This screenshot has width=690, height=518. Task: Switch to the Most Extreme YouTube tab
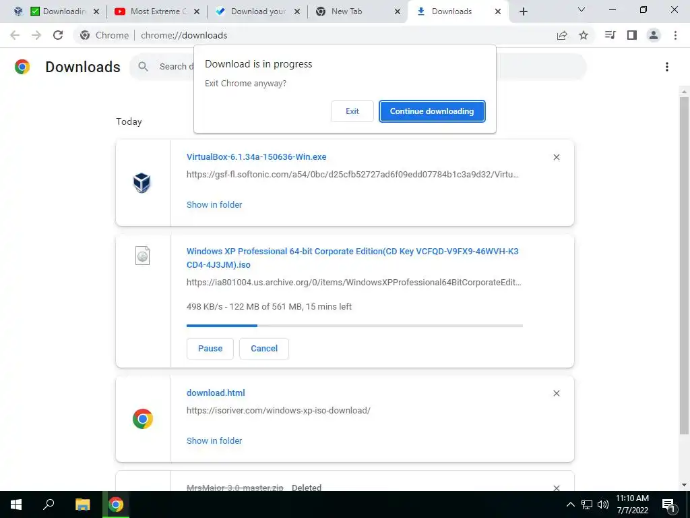[x=155, y=11]
